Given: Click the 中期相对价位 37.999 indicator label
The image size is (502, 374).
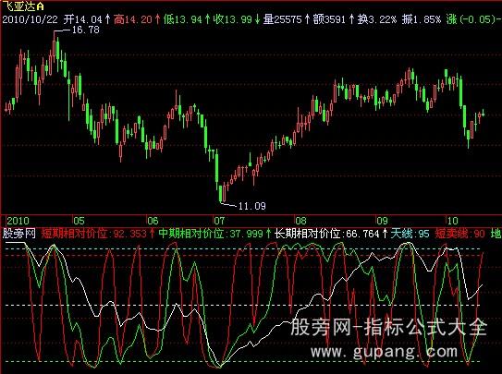Looking at the screenshot, I should click(x=211, y=234).
